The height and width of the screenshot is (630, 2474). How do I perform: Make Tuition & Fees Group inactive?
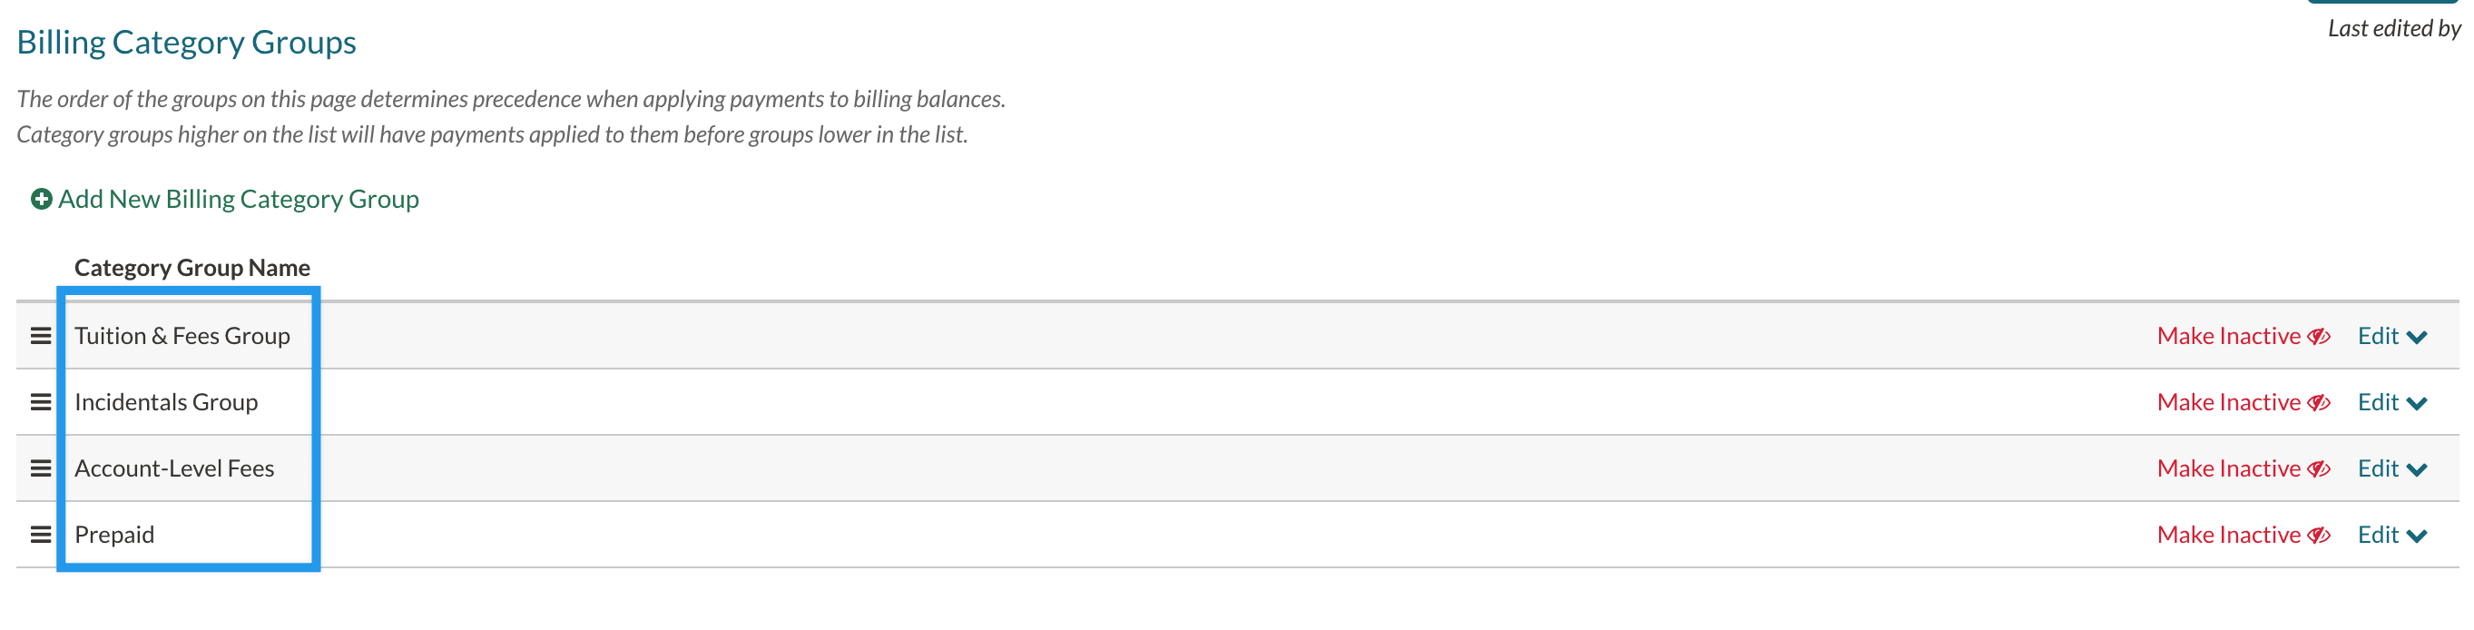coord(2243,336)
